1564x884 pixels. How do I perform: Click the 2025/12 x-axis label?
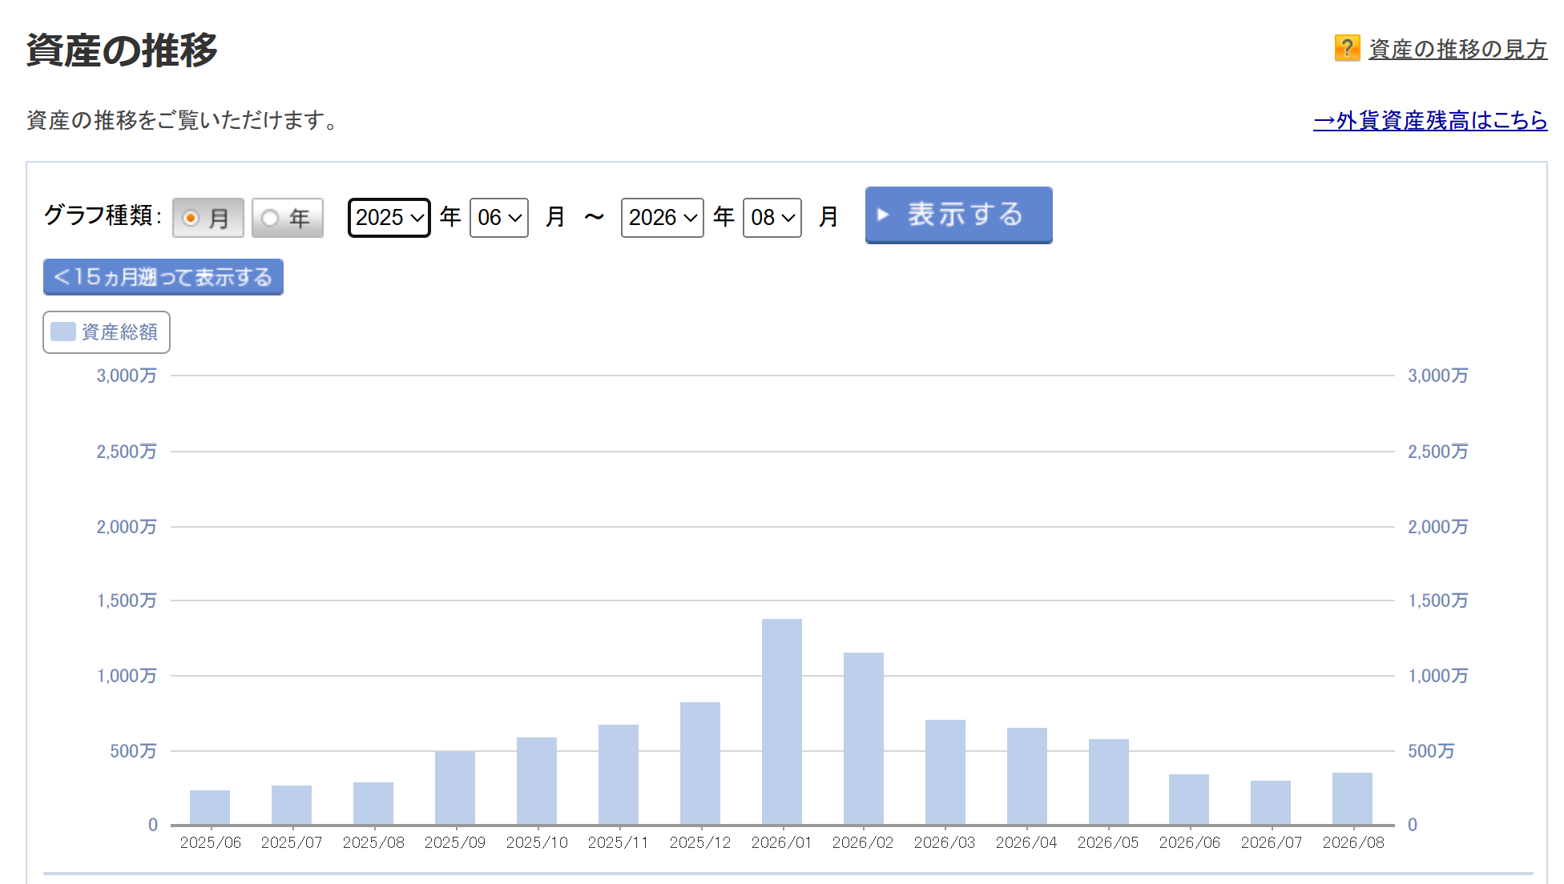click(700, 842)
